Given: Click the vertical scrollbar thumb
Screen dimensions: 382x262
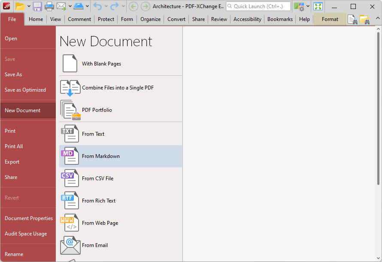Looking at the screenshot, I should 378,108.
